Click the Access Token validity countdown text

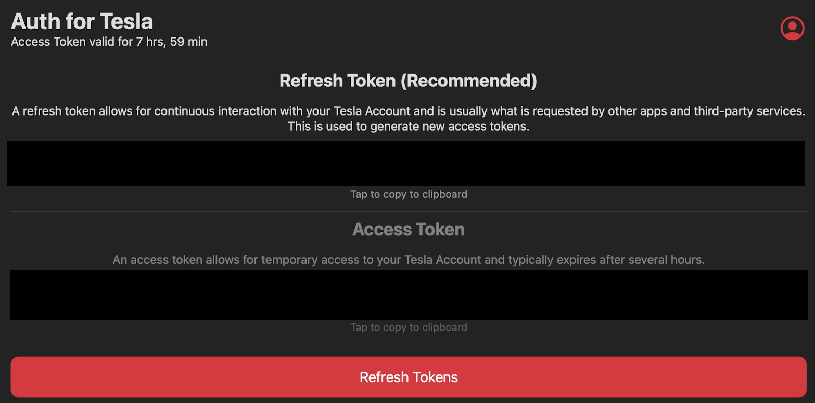(x=108, y=41)
